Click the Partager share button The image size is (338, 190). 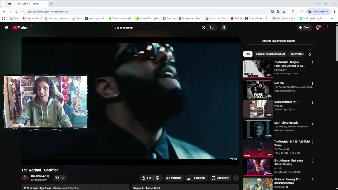point(173,178)
